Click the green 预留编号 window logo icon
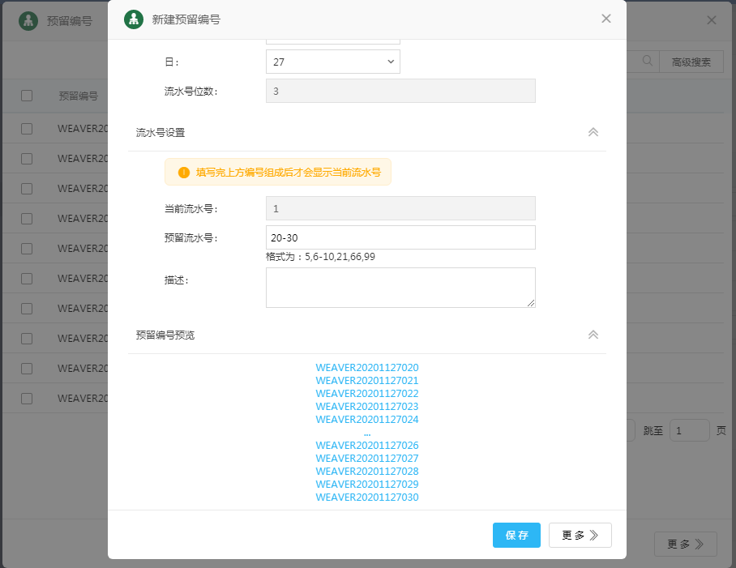The width and height of the screenshot is (736, 568). pos(28,21)
